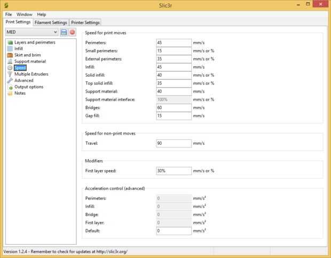Viewport: 331px width, 258px height.
Task: Click the 'Travel:' label
Action: (92, 144)
